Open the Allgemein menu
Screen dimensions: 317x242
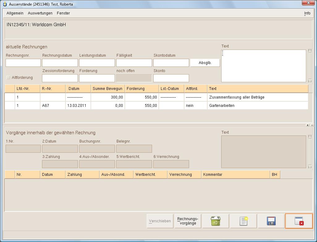click(x=15, y=13)
